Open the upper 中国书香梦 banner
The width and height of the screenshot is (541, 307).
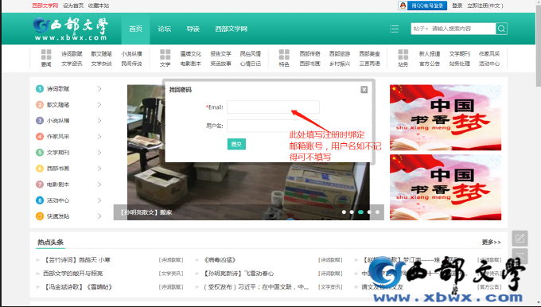(446, 118)
